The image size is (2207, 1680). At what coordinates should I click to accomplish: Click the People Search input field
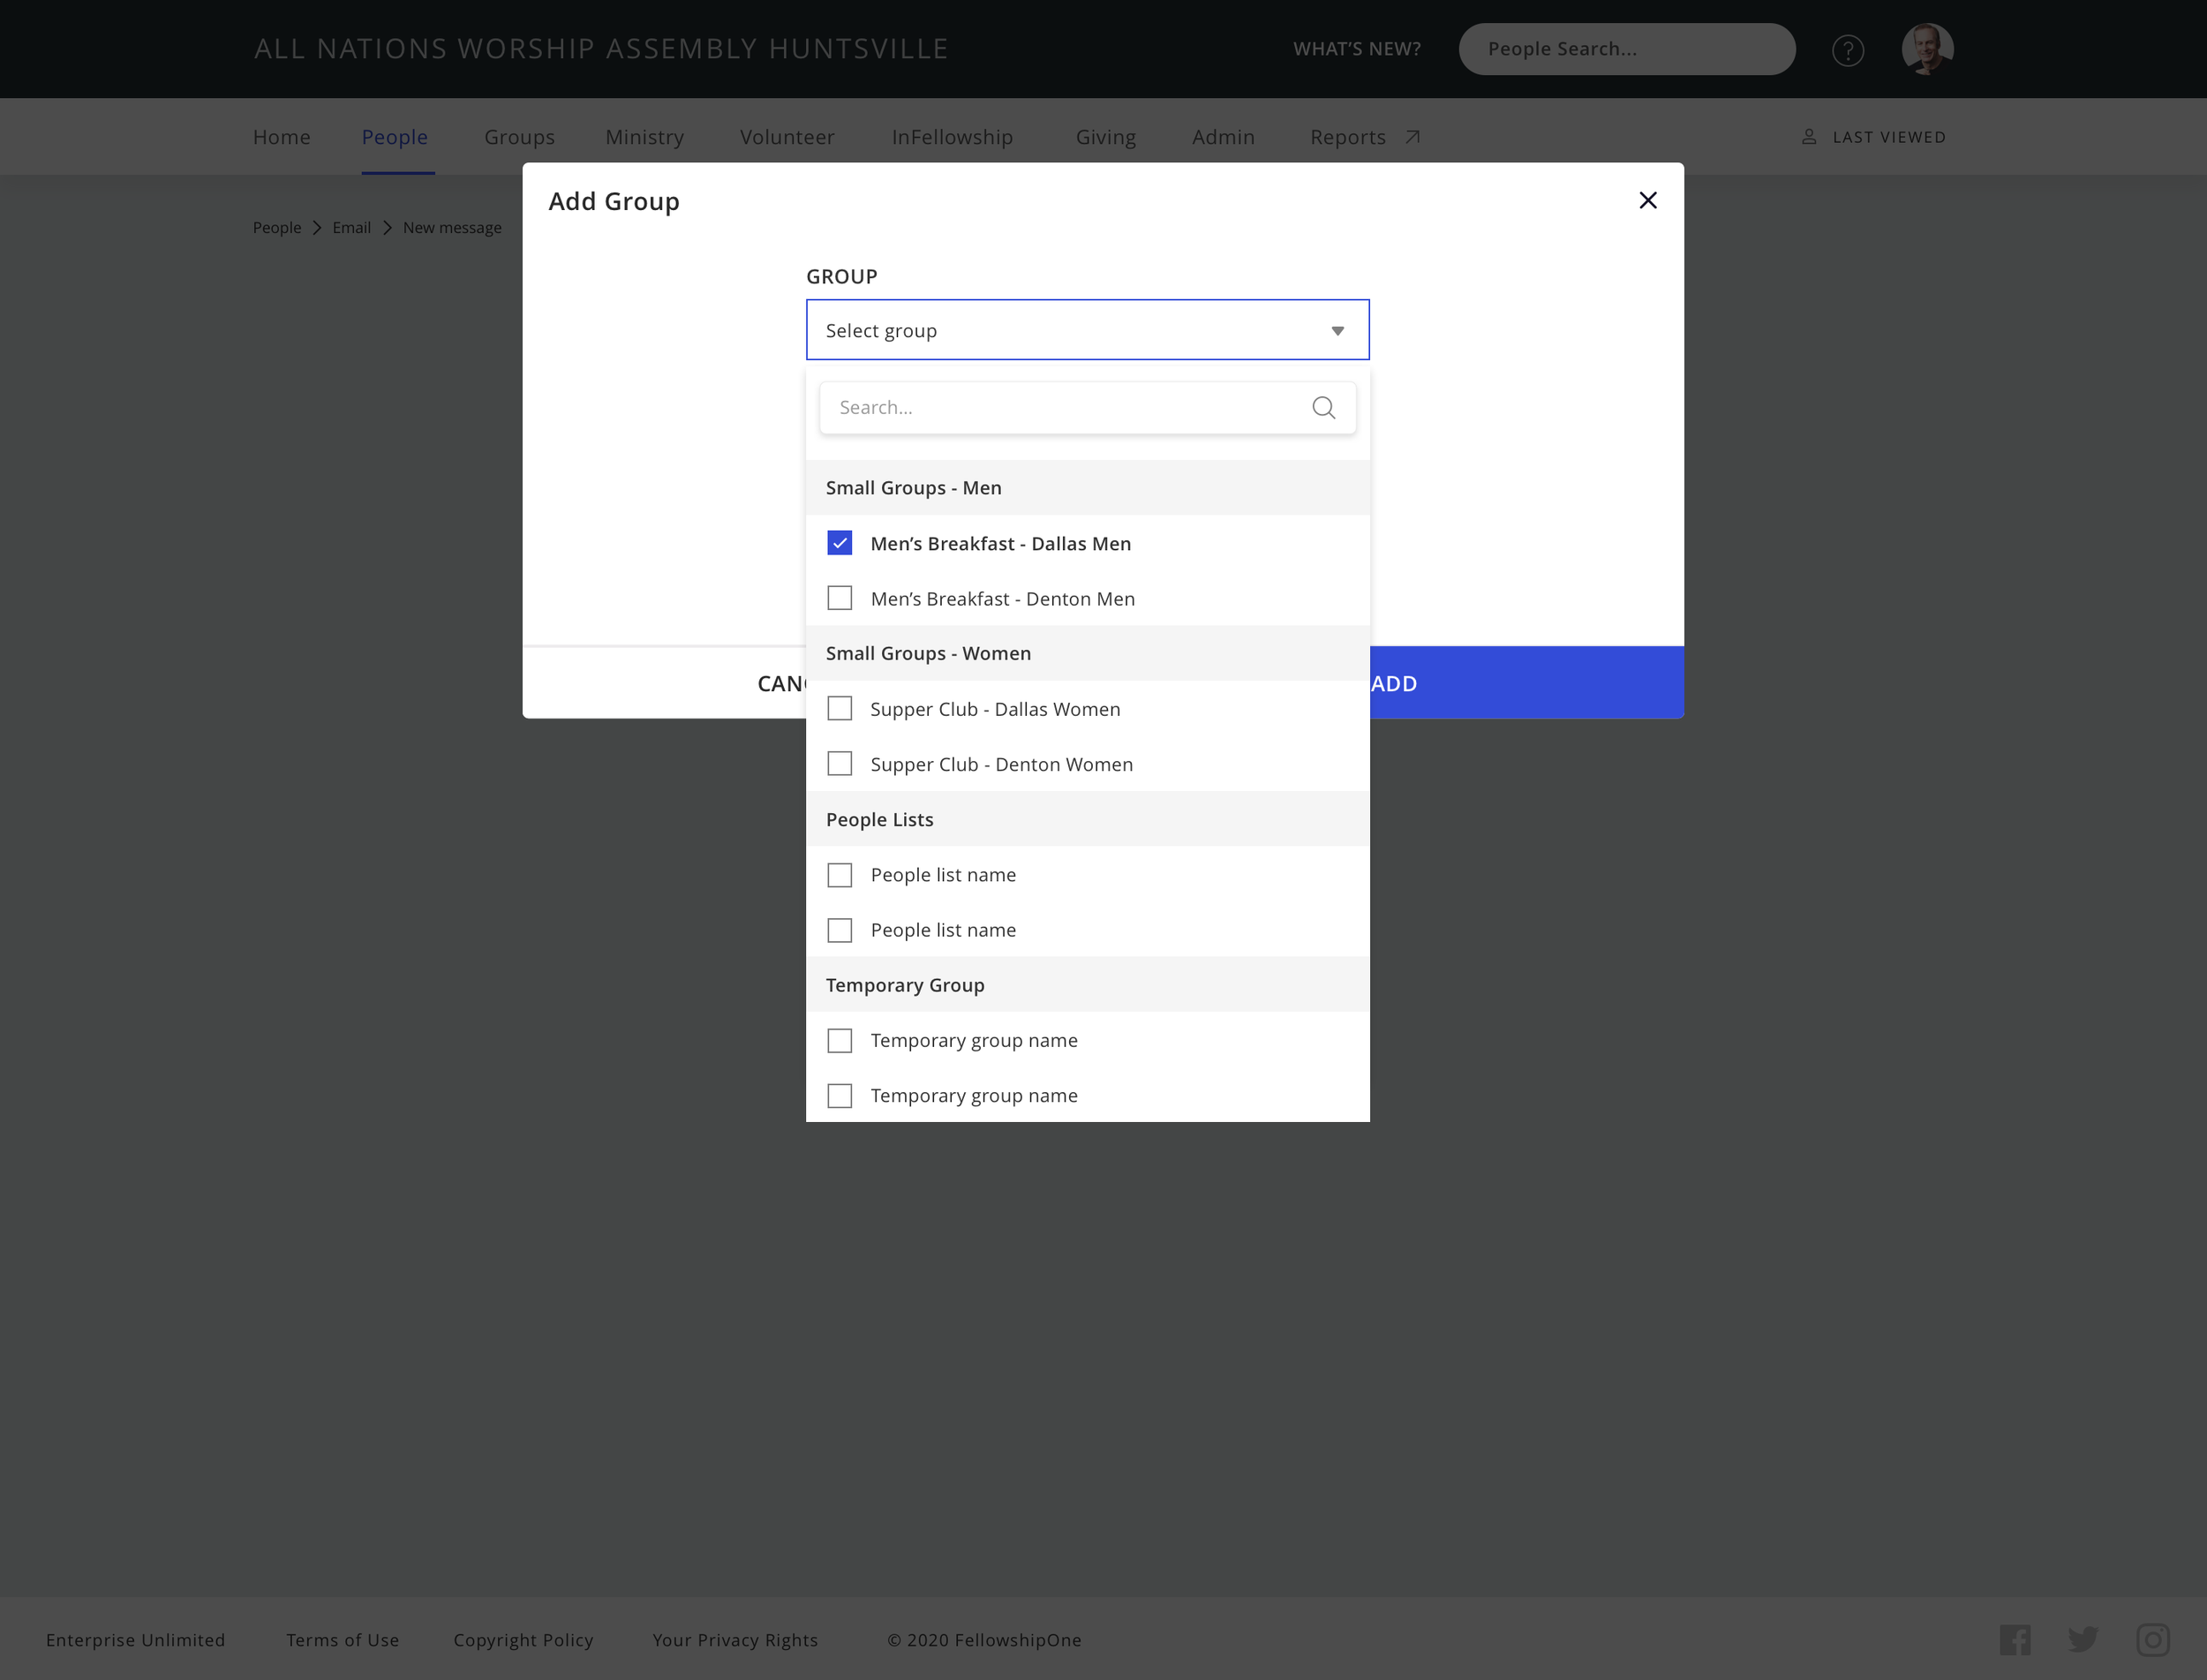[x=1626, y=48]
